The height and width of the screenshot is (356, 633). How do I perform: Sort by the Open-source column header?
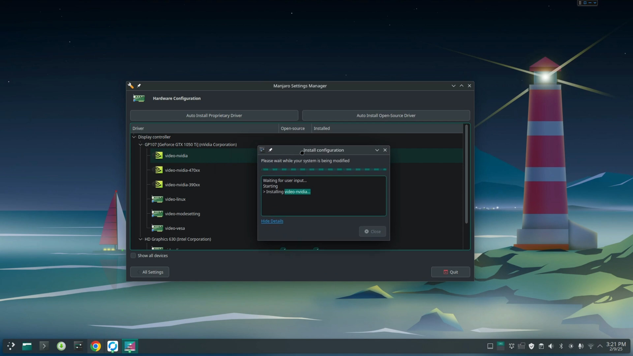pos(295,128)
